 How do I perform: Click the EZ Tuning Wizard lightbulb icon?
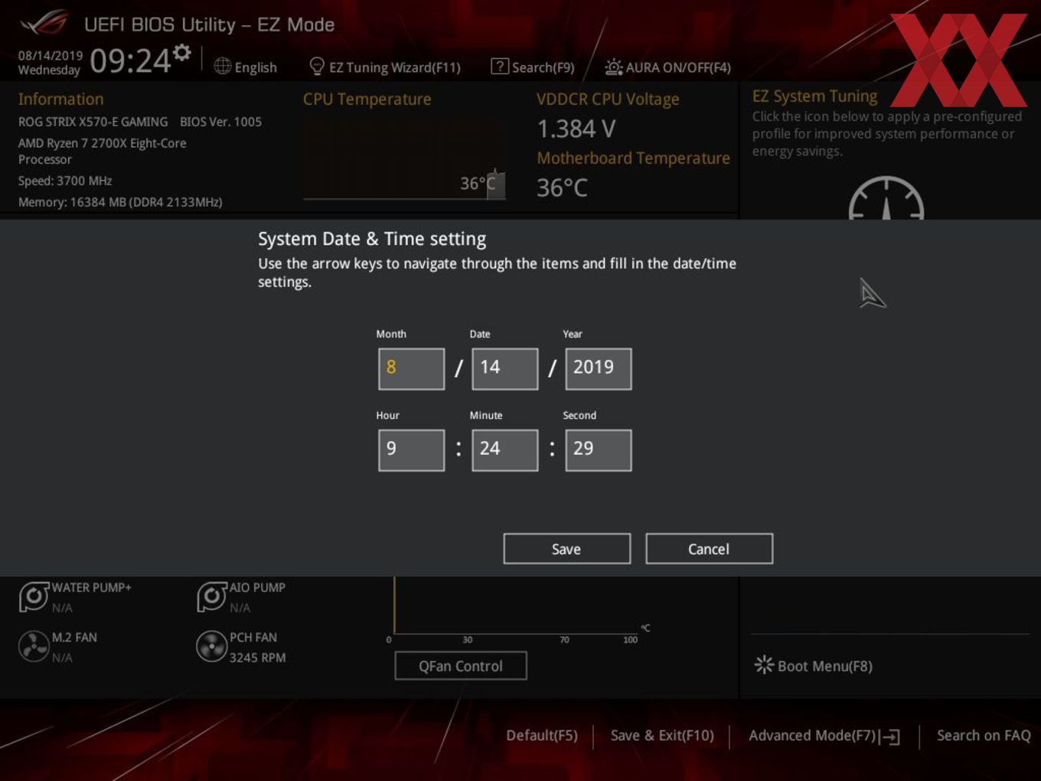click(317, 67)
